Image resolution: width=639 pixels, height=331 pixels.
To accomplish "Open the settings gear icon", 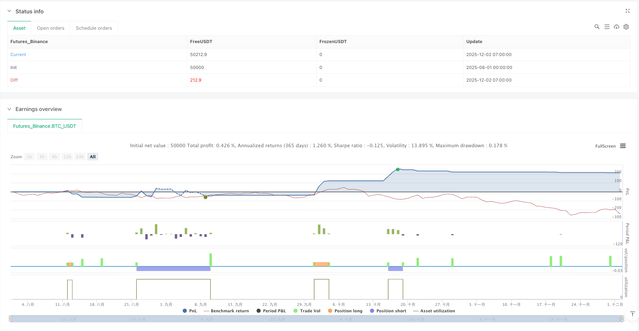I will click(x=626, y=27).
